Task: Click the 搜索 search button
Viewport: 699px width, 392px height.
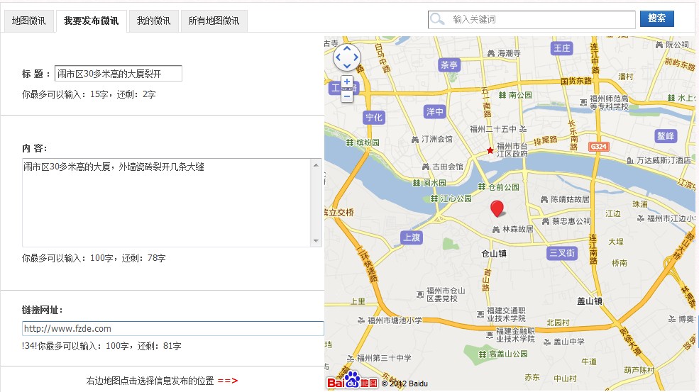Action: (x=656, y=18)
